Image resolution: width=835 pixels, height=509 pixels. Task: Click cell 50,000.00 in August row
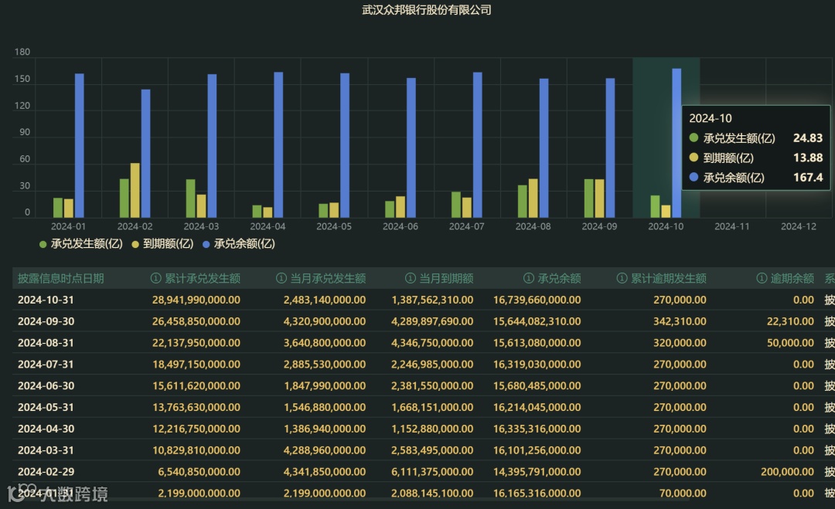tap(790, 343)
